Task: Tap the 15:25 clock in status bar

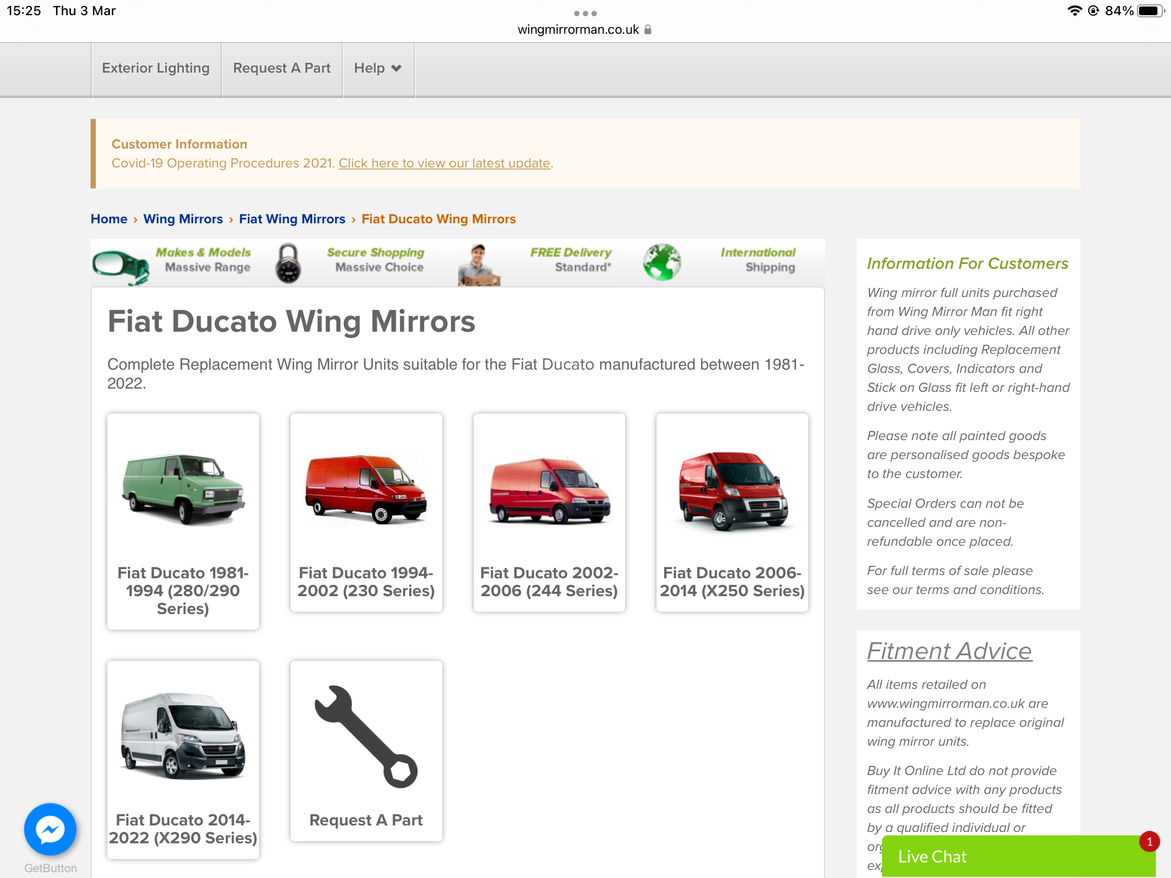Action: (x=24, y=11)
